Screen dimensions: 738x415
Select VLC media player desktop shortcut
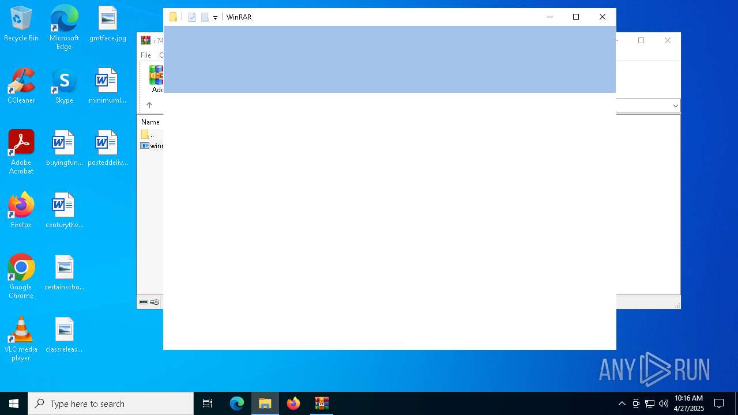pos(21,339)
